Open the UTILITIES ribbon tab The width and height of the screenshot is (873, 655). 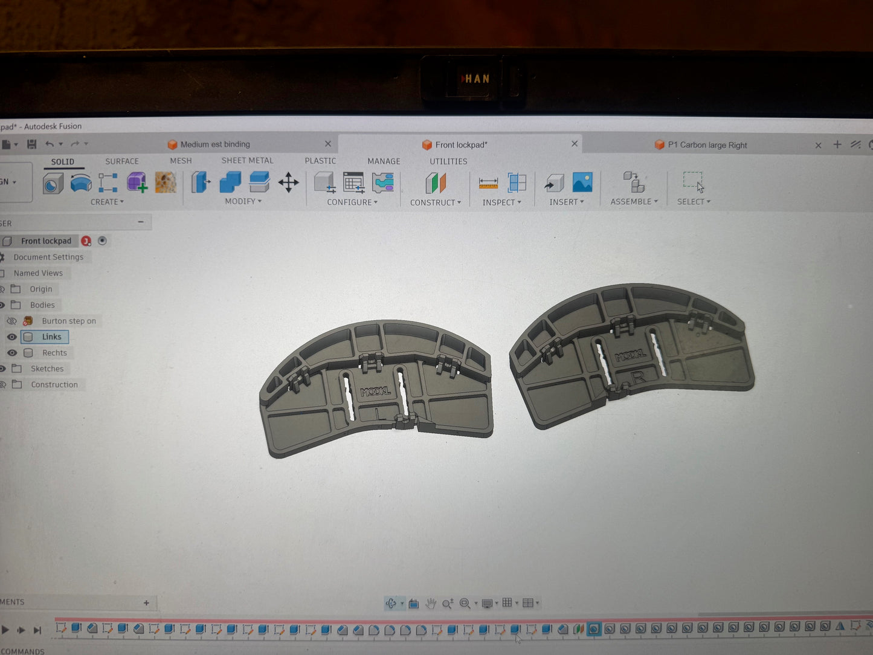(448, 161)
